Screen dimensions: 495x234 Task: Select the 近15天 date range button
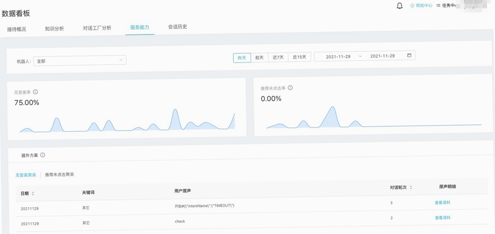tap(299, 57)
